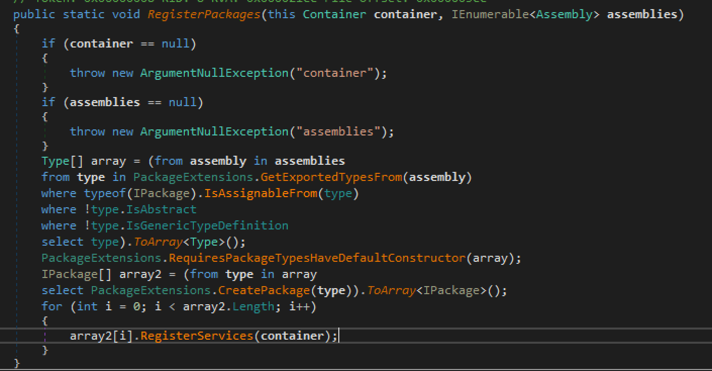Click the Assembly generic type argument

click(x=564, y=14)
